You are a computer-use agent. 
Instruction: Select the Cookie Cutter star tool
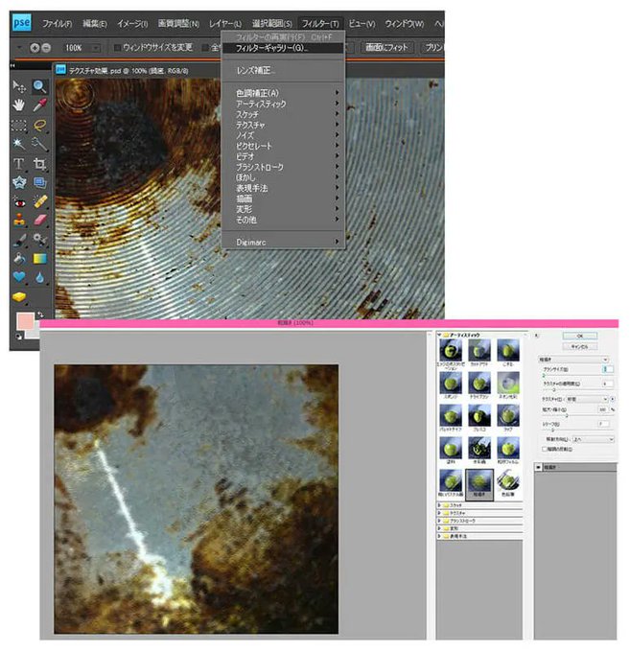[x=19, y=182]
